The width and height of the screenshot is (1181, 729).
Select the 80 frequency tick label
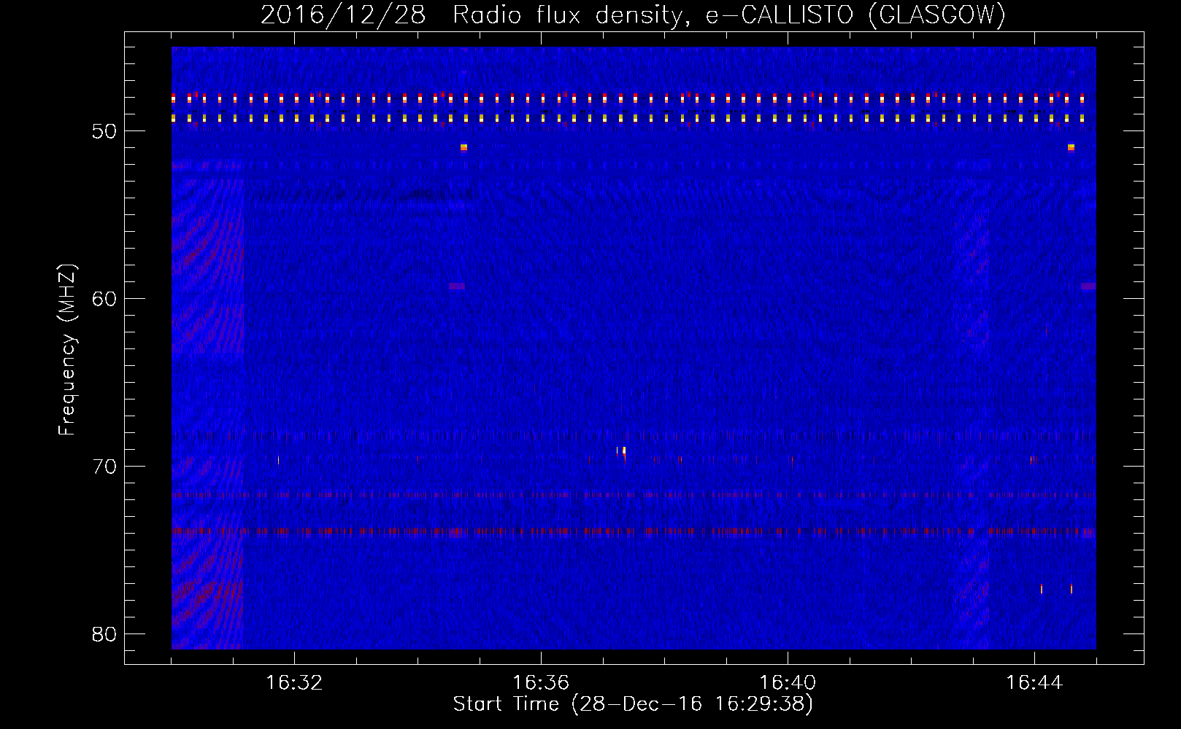pos(104,634)
